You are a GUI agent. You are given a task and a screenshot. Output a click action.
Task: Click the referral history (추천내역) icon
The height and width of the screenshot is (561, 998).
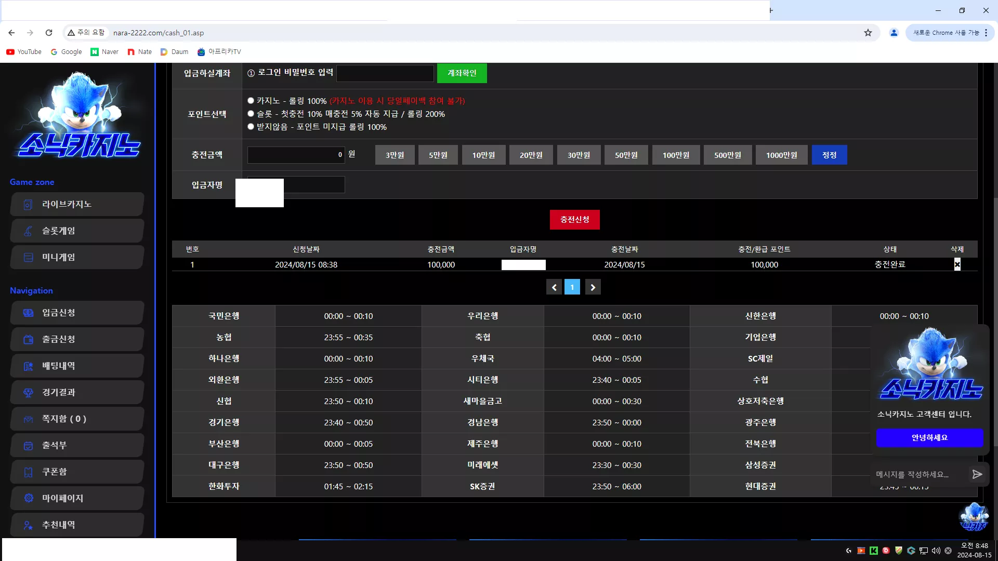click(x=28, y=525)
